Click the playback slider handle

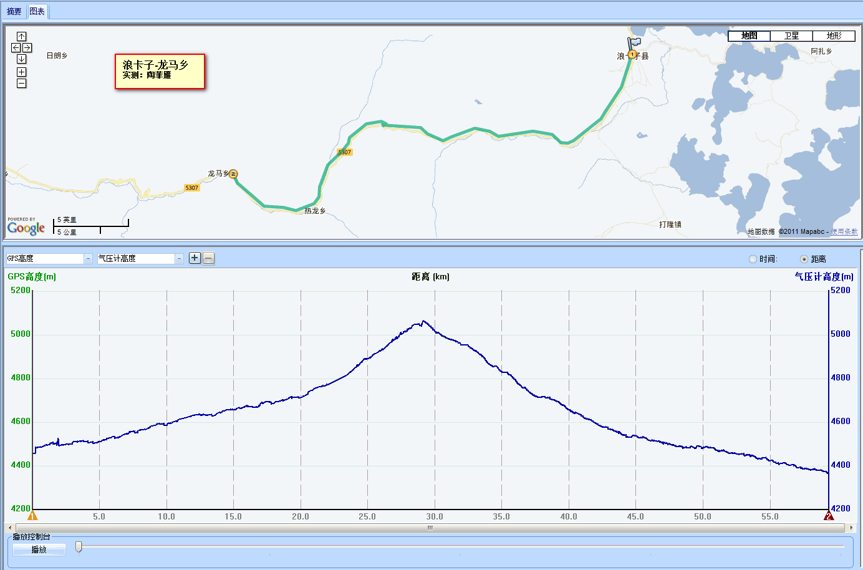point(79,547)
